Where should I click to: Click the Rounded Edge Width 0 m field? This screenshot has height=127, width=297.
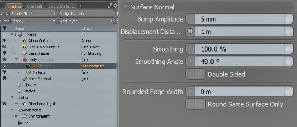[240, 92]
